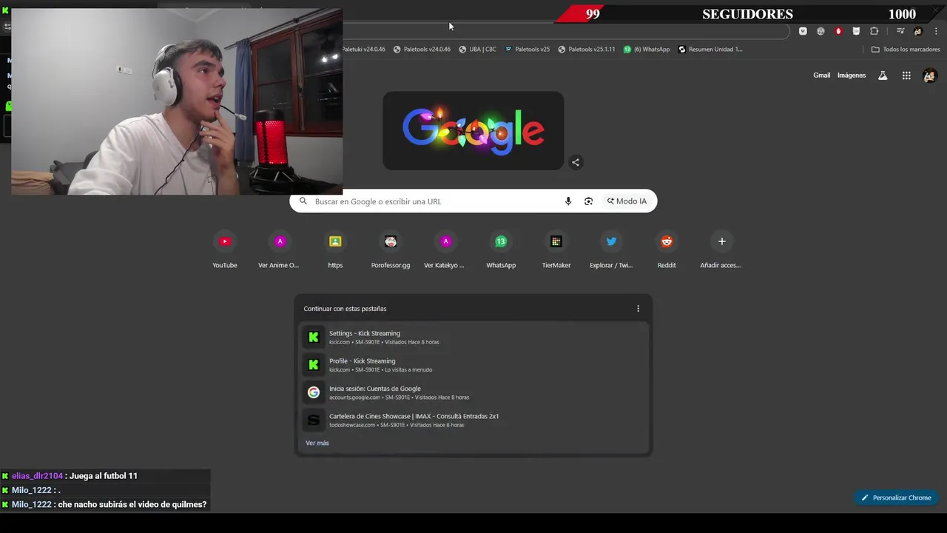Viewport: 947px width, 533px height.
Task: Open options for Continuar con estas pestañas
Action: click(638, 309)
